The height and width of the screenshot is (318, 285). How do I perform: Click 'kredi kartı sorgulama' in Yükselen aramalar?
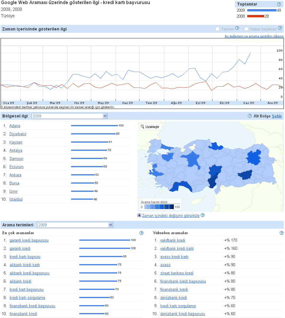pyautogui.click(x=178, y=306)
